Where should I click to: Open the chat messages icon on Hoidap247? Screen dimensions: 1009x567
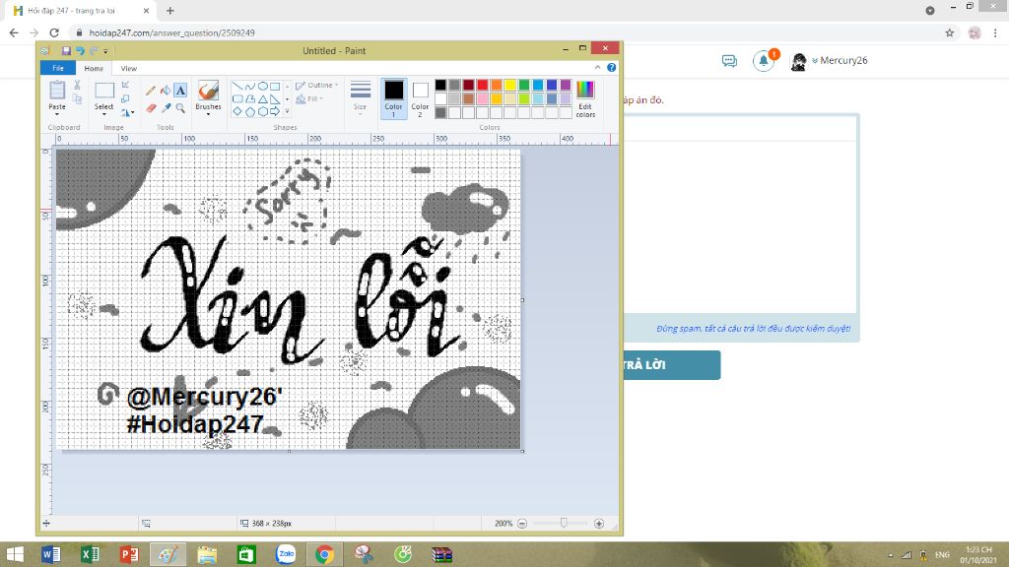(x=729, y=61)
